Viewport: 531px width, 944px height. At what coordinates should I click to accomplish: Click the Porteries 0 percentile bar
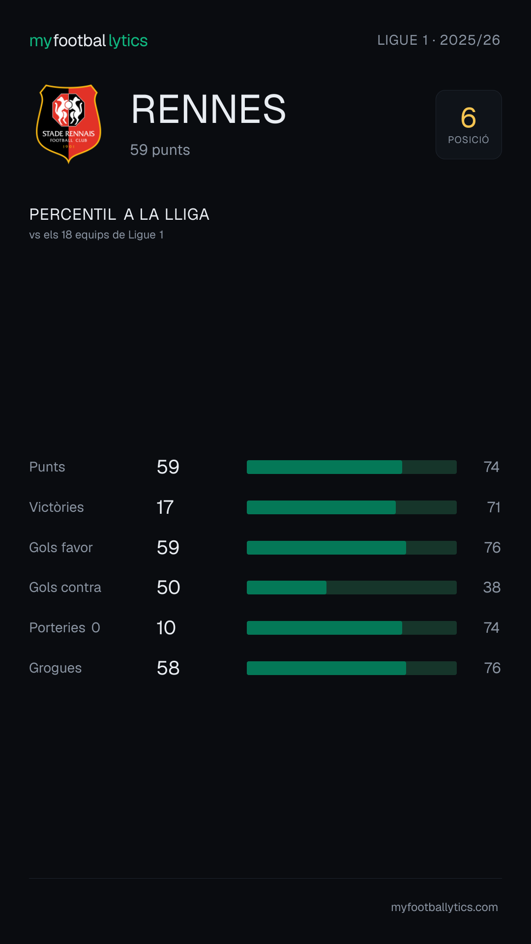point(352,628)
